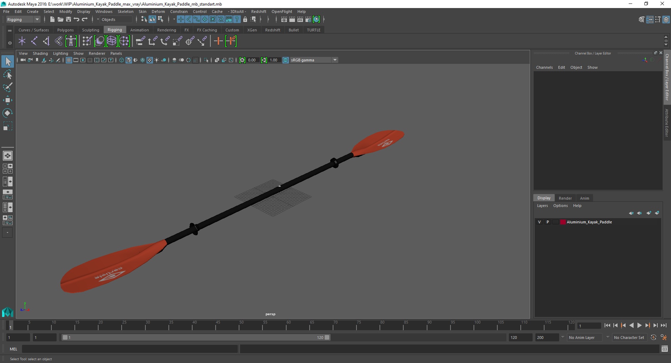Open the viewport Shading menu
This screenshot has height=363, width=671.
[x=40, y=53]
